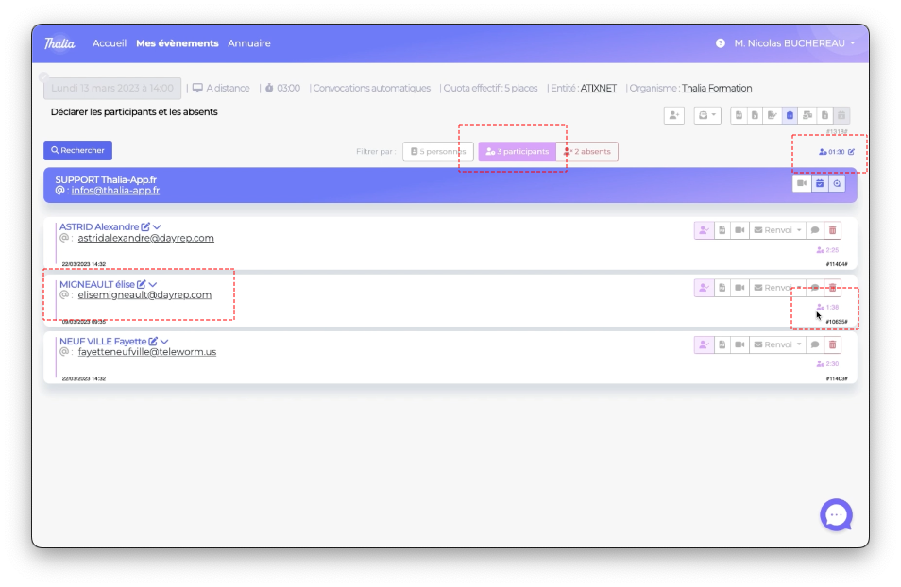Open M. Nicolas BUCHEREAU account menu
This screenshot has height=587, width=901.
(x=793, y=43)
